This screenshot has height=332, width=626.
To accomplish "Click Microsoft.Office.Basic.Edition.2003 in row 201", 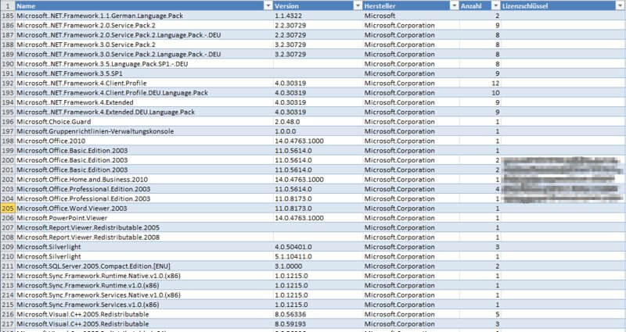I will click(144, 170).
